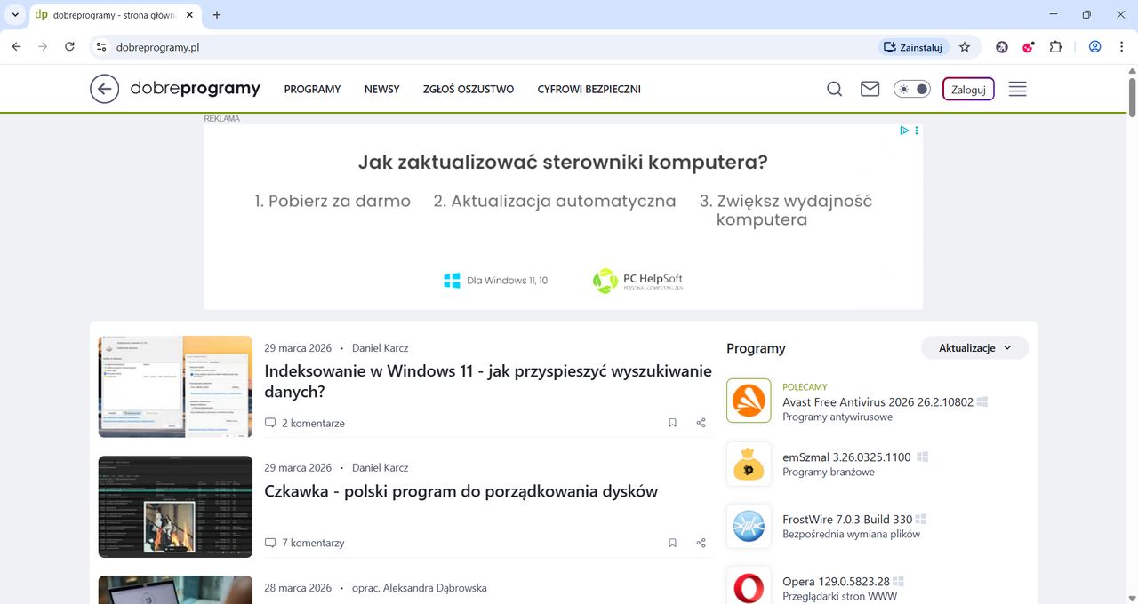Open the site search magnifier icon
1138x604 pixels.
coord(834,89)
